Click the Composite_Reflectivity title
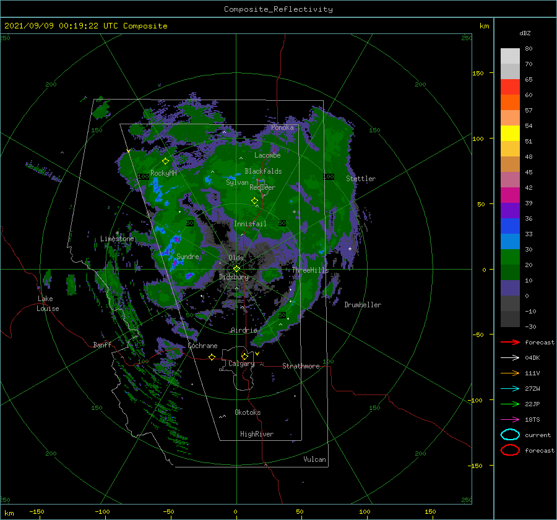 coord(278,9)
